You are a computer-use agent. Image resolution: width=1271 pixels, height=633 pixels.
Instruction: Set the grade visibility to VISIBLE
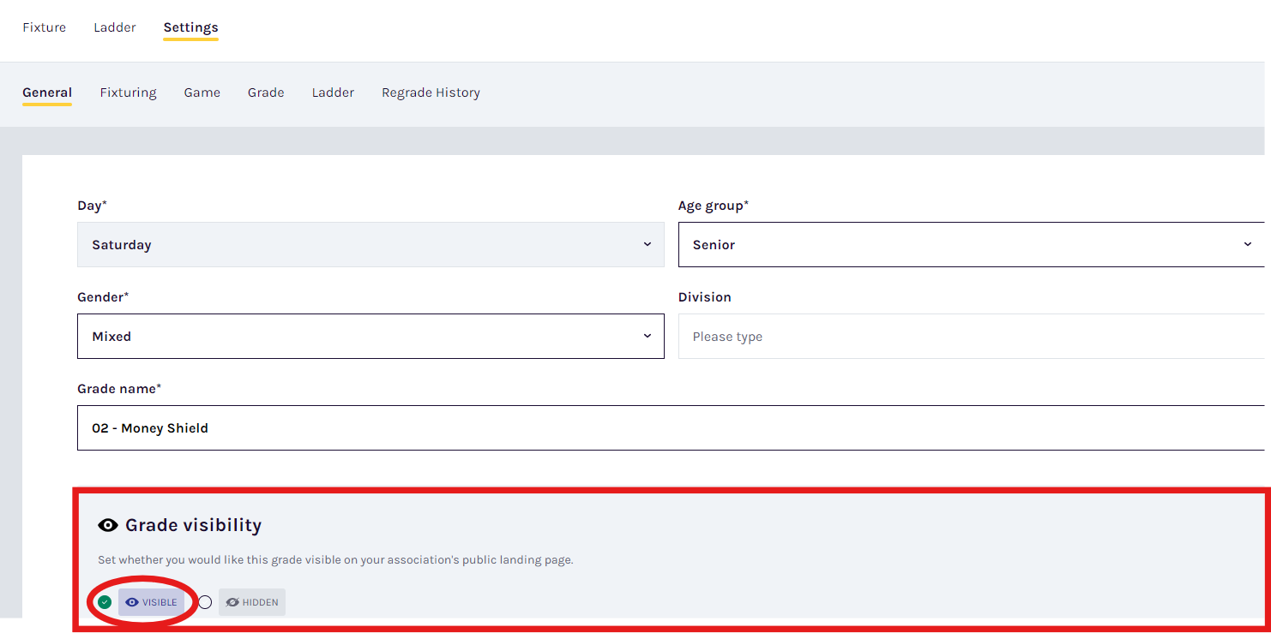152,602
